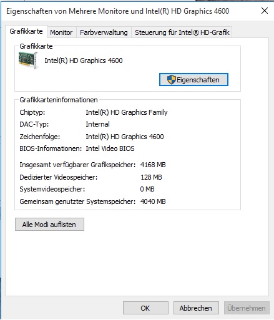Viewport: 274px width, 320px height.
Task: Click the 4040 MB shared memory value
Action: (153, 201)
